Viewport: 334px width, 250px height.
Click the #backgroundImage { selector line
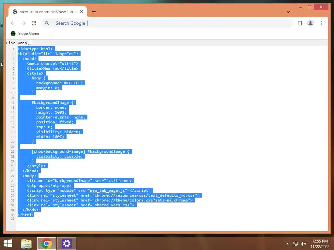[53, 103]
